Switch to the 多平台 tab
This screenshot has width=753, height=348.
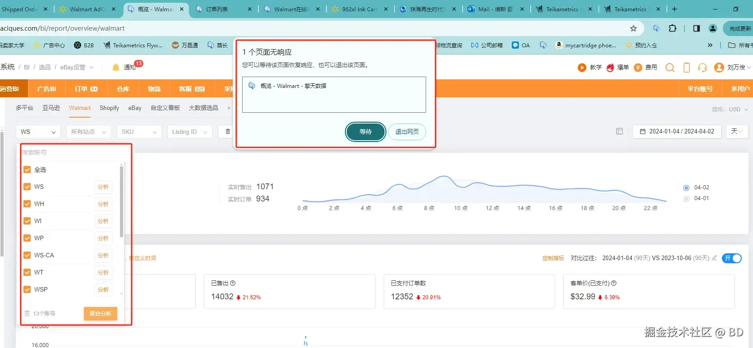coord(24,108)
